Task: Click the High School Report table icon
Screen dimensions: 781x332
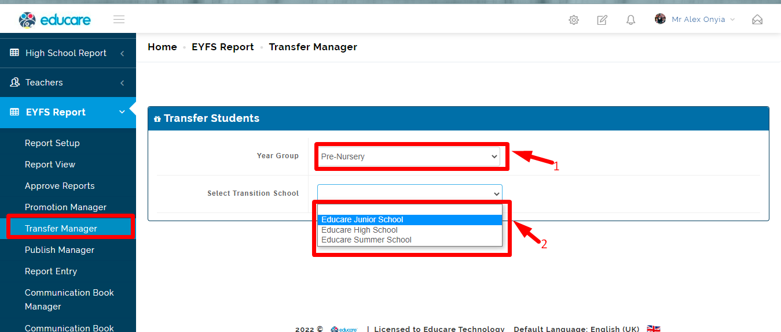Action: pyautogui.click(x=14, y=53)
